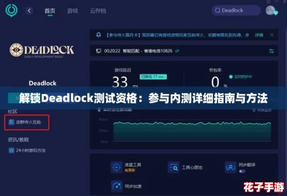The height and width of the screenshot is (196, 287).
Task: Toggle the 同步翻译 switch
Action: [x=242, y=171]
